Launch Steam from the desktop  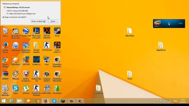tap(57, 32)
